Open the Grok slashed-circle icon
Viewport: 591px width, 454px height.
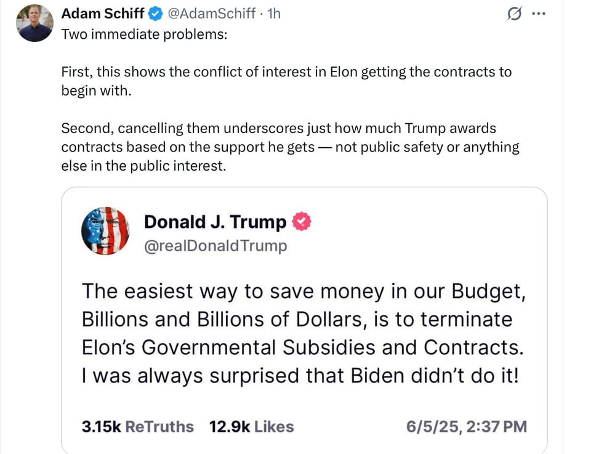(x=513, y=14)
